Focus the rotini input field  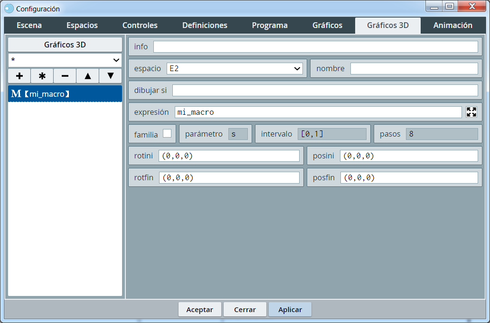[229, 156]
